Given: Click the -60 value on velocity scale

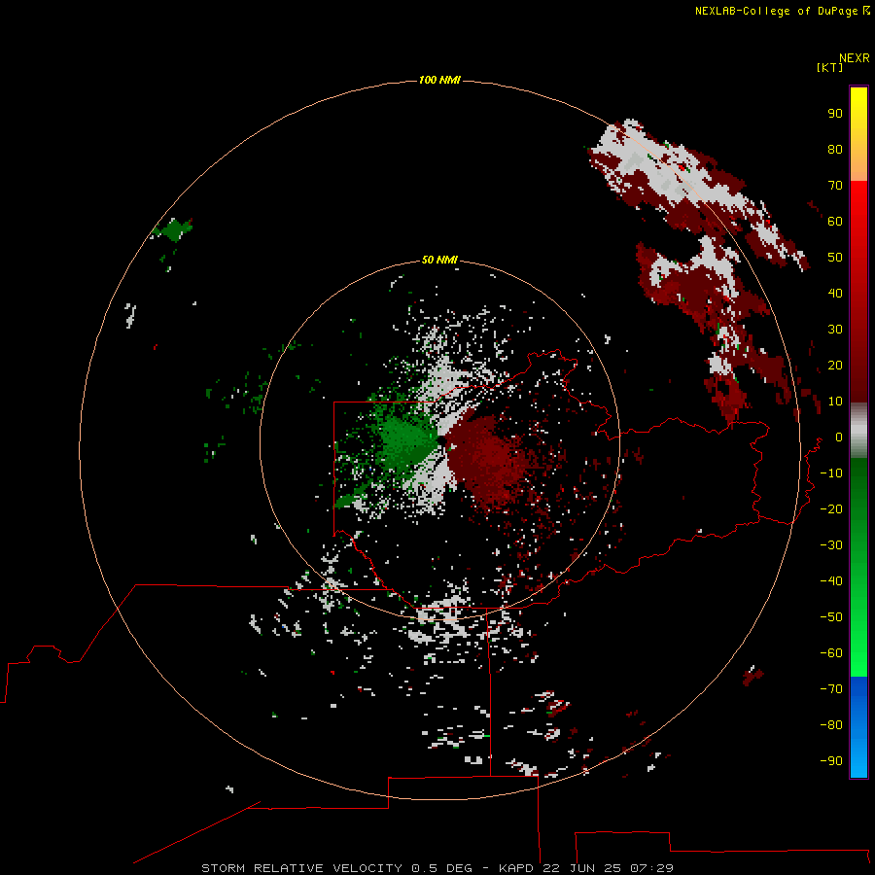Looking at the screenshot, I should point(831,653).
